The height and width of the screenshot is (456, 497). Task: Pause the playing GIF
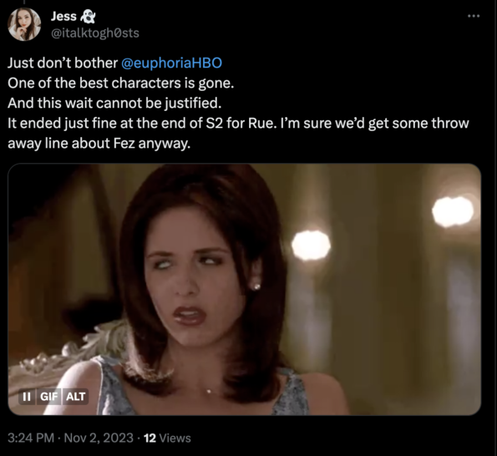click(x=27, y=397)
